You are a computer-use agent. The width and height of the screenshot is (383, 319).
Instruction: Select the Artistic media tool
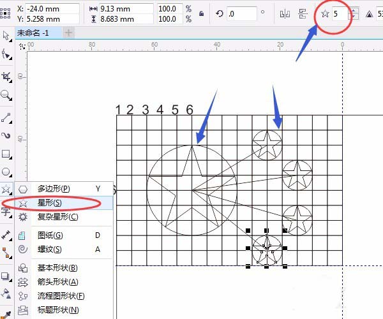click(x=6, y=135)
